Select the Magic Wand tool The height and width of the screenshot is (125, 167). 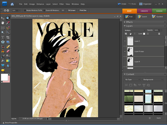pyautogui.click(x=3, y=32)
